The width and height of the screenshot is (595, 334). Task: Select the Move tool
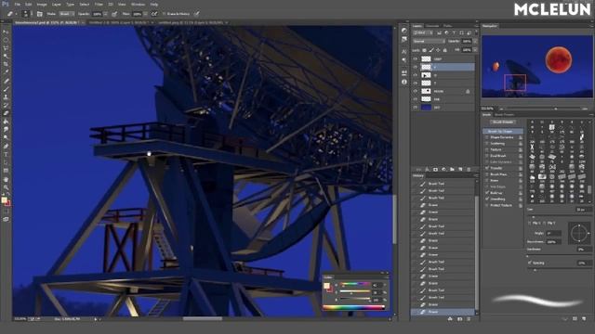(7, 32)
